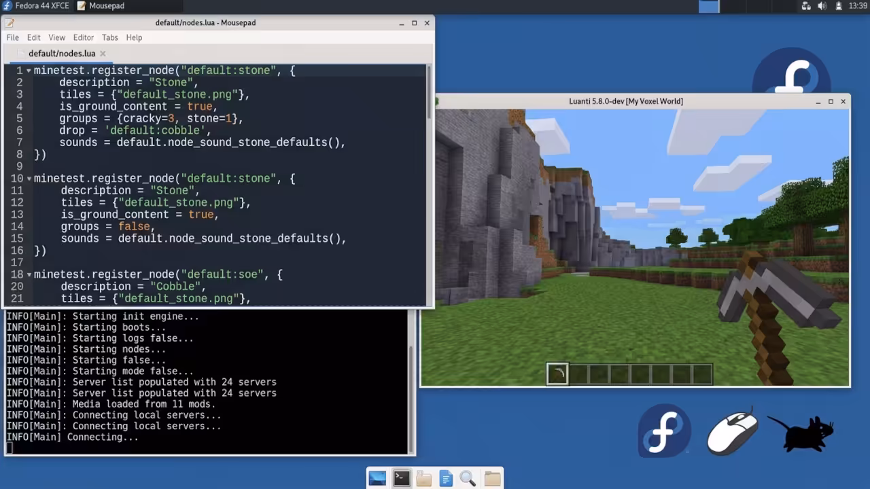Minimize the Mousepad window
The image size is (870, 489).
click(402, 23)
